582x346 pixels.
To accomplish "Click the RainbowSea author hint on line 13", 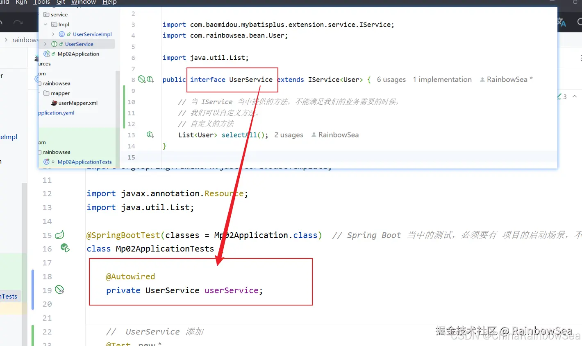I will (335, 135).
